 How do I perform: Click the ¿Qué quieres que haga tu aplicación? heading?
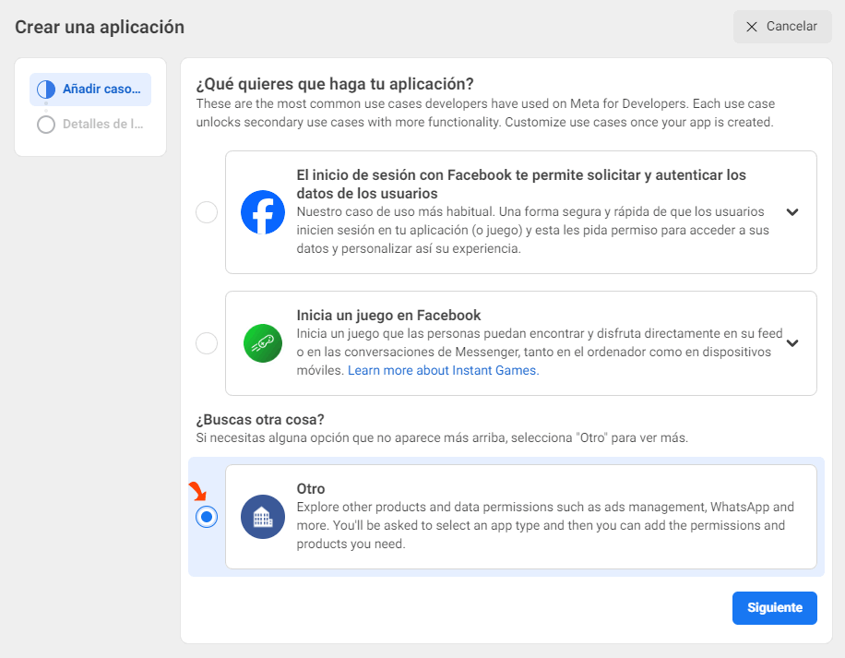tap(335, 84)
